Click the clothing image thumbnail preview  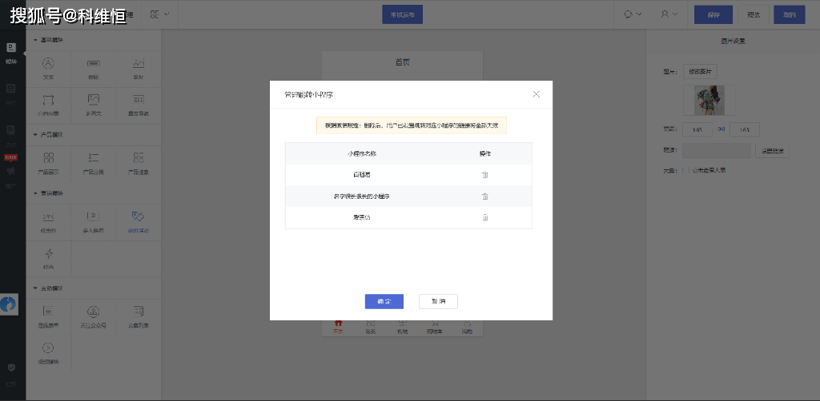pos(709,100)
